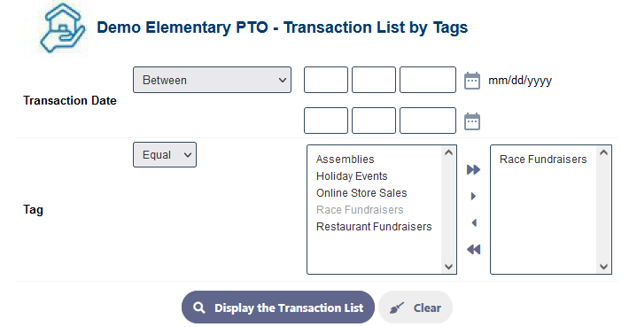The image size is (637, 327).
Task: Click the house-in-hand PTO logo
Action: click(x=56, y=28)
